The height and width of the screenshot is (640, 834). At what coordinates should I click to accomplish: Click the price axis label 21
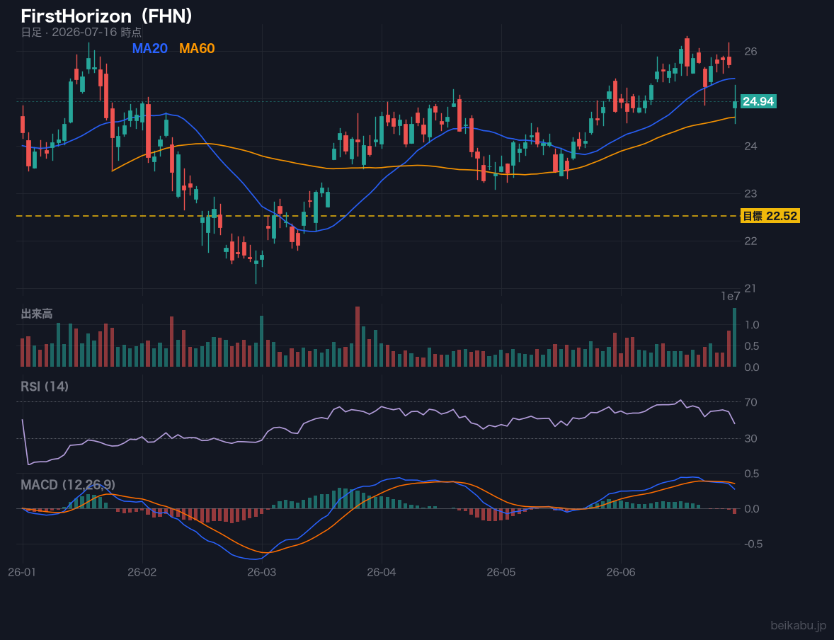pos(750,288)
